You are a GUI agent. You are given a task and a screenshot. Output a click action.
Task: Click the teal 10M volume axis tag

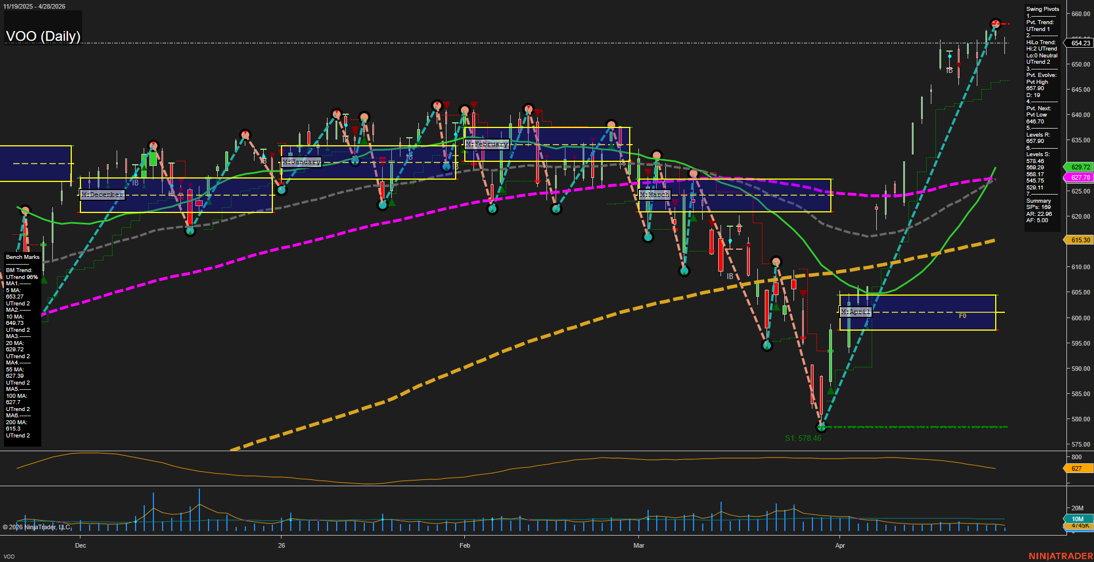1077,519
